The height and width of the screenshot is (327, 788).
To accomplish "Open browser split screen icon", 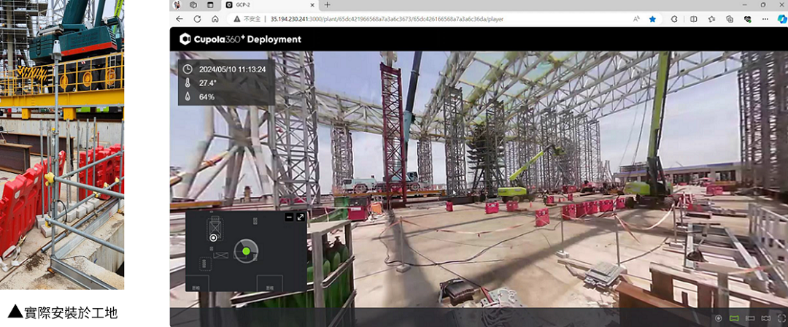I will pos(693,19).
